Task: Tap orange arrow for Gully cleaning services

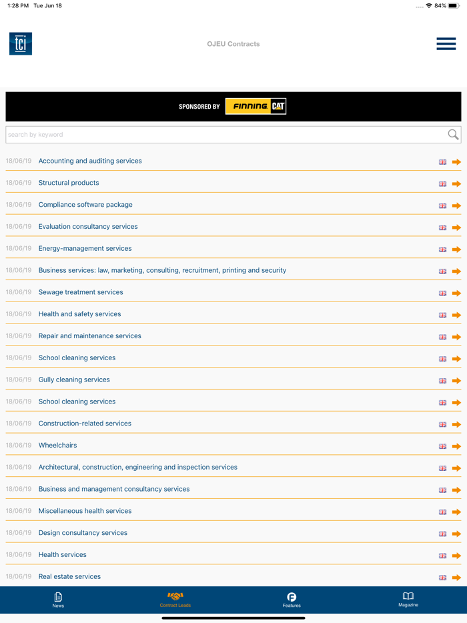Action: point(456,380)
